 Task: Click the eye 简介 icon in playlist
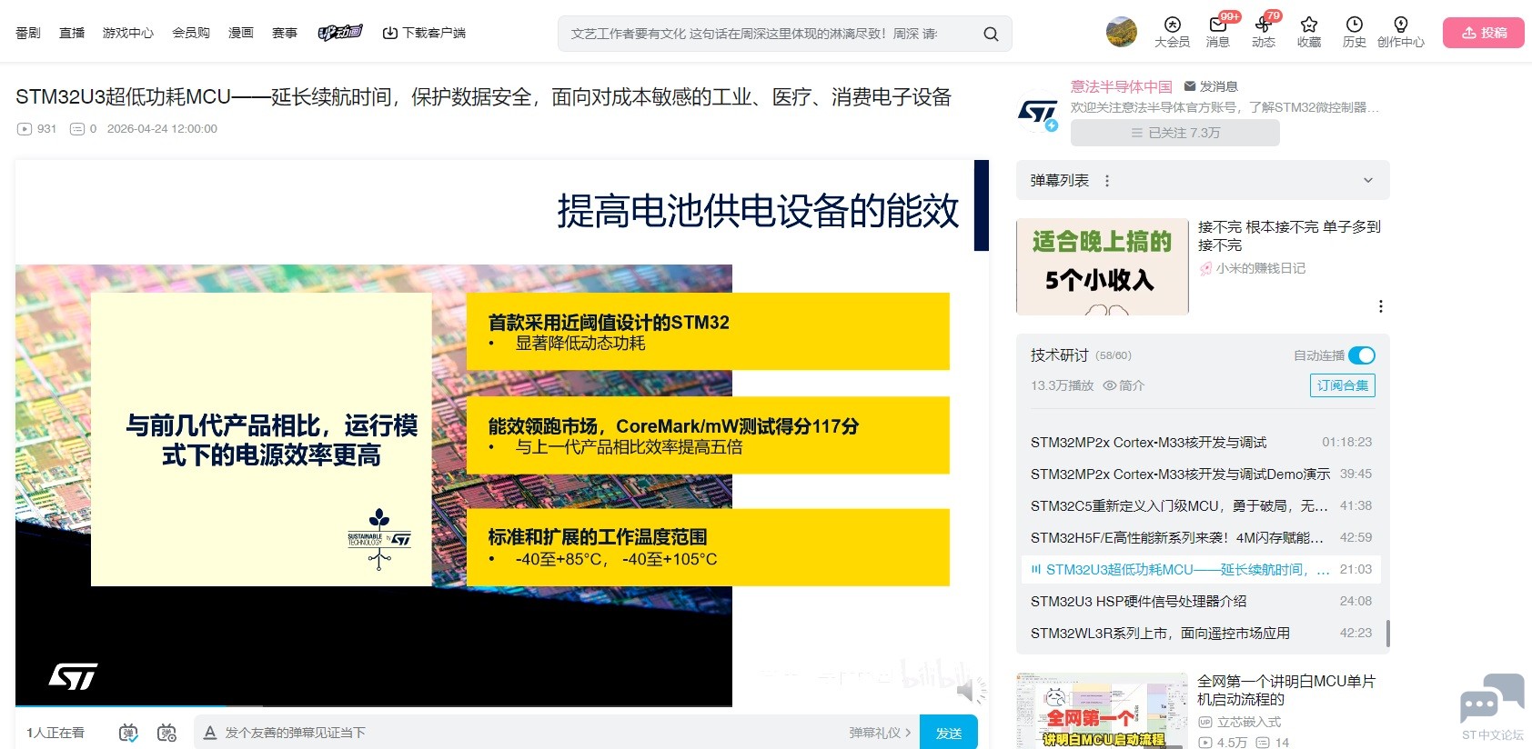pos(1110,385)
